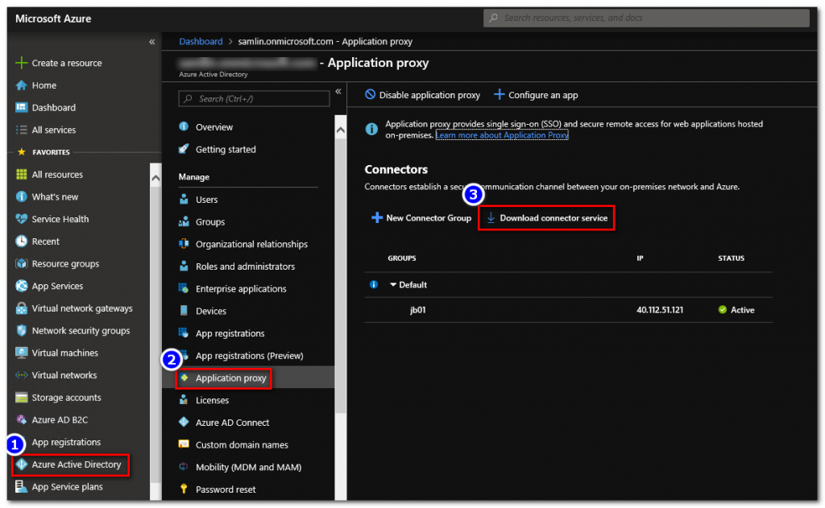This screenshot has height=508, width=825.
Task: Click the Storage accounts icon
Action: (21, 398)
